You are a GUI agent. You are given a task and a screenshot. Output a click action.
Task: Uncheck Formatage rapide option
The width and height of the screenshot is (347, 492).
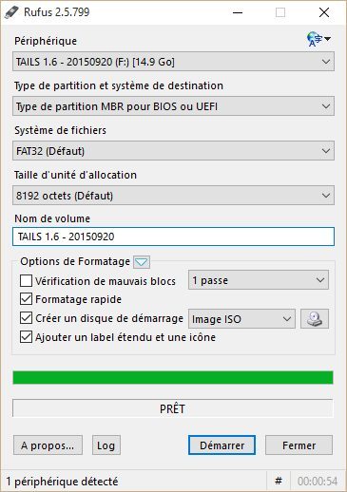point(26,299)
